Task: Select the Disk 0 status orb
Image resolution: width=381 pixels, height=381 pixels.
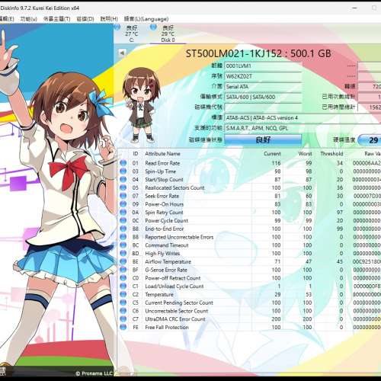Action: click(153, 27)
